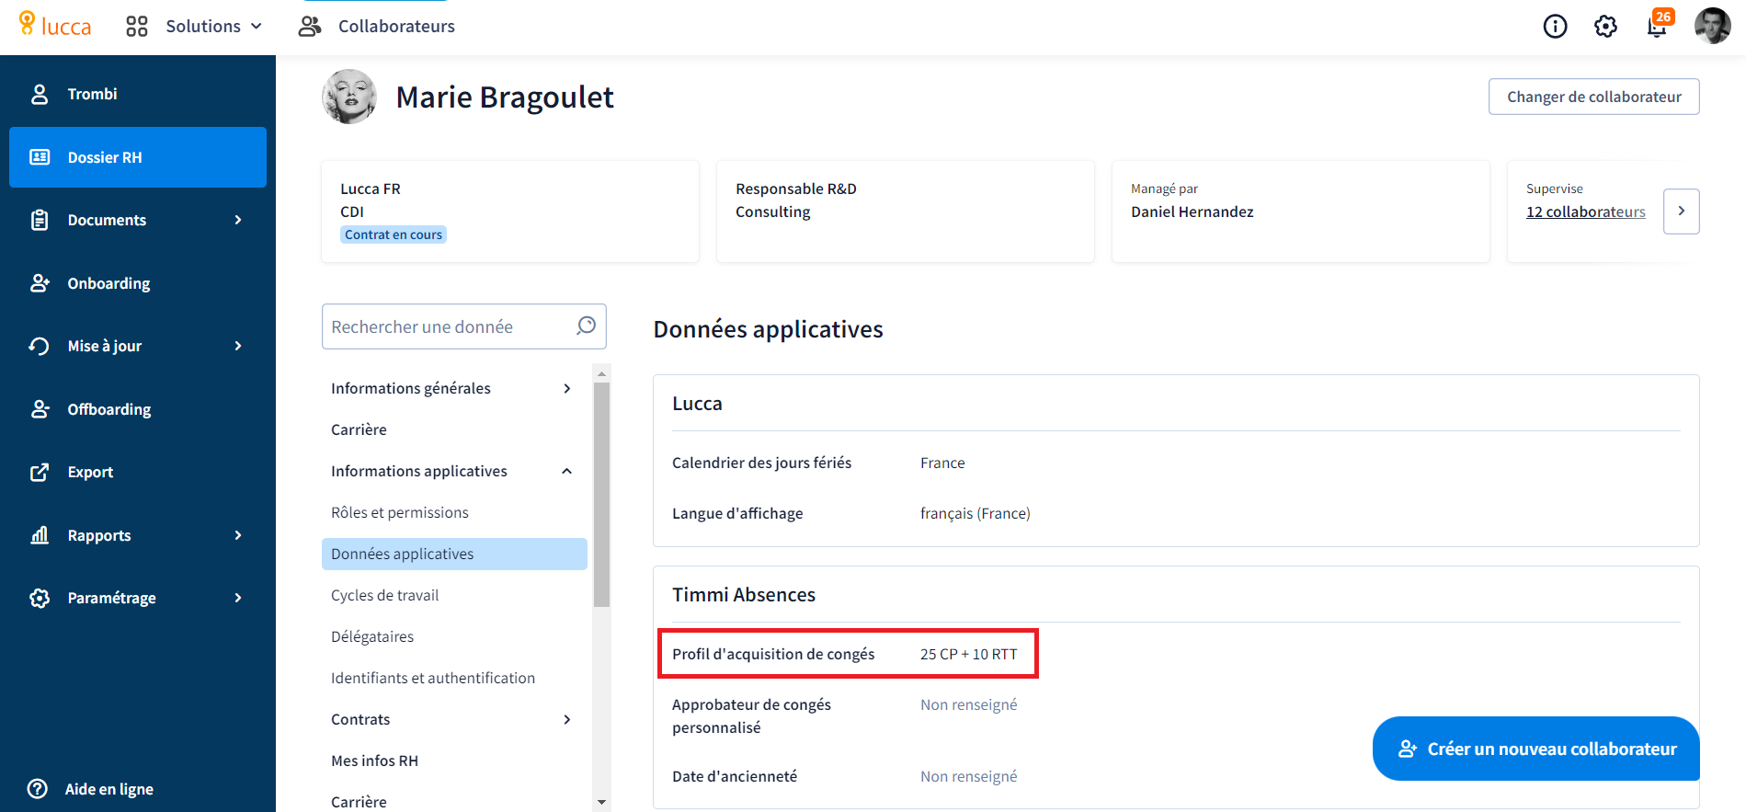Collapse Informations applicatives section
1746x812 pixels.
pyautogui.click(x=567, y=471)
